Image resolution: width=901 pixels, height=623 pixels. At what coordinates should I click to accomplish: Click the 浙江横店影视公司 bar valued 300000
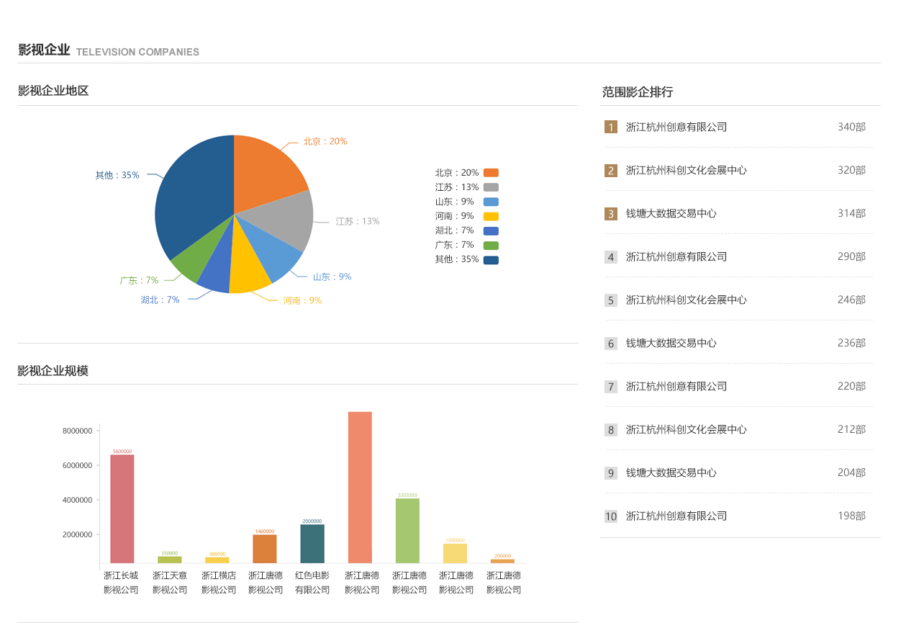217,560
